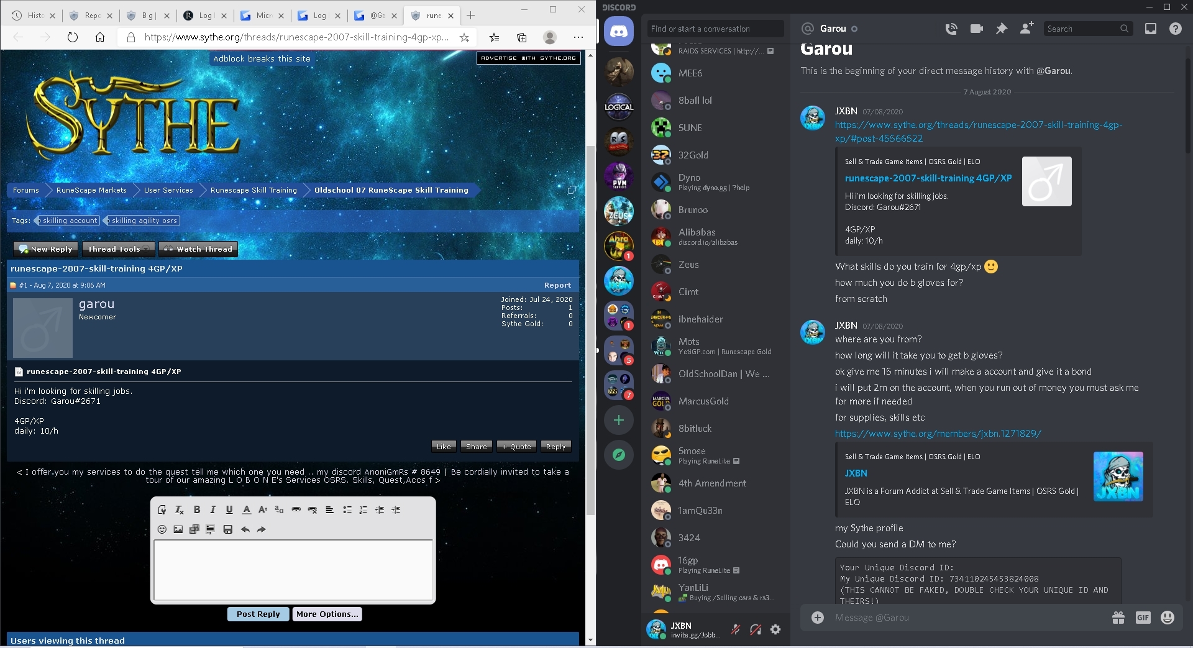Viewport: 1193px width, 648px height.
Task: Add this page to favorites (star in address bar)
Action: (464, 37)
